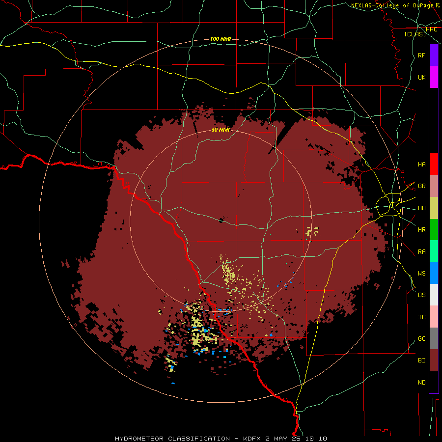Click the BI dark red legend swatch
Screen dimensions: 442x442
click(x=434, y=360)
